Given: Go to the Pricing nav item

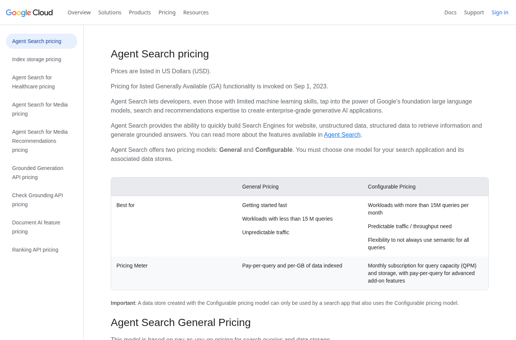Looking at the screenshot, I should [167, 12].
